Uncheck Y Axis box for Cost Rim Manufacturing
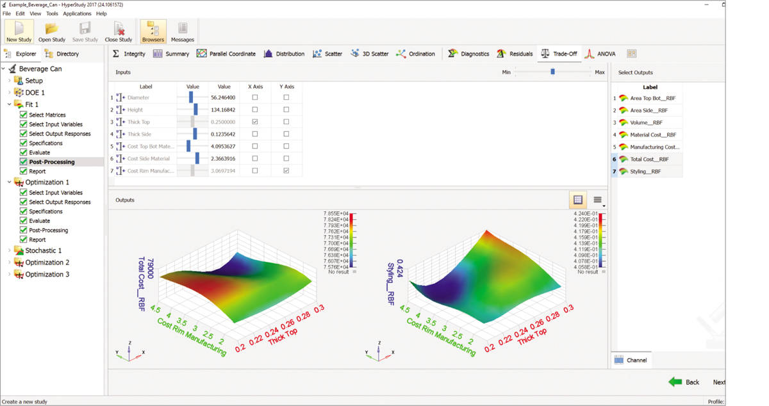 (286, 170)
